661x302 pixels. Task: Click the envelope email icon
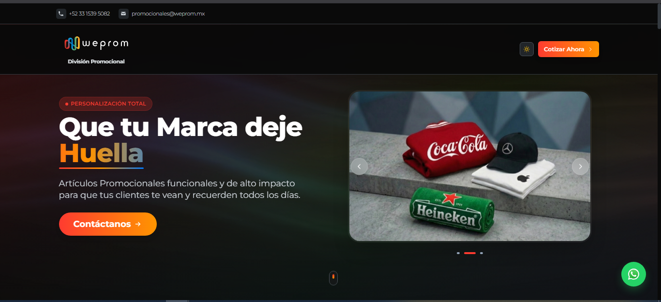[123, 14]
